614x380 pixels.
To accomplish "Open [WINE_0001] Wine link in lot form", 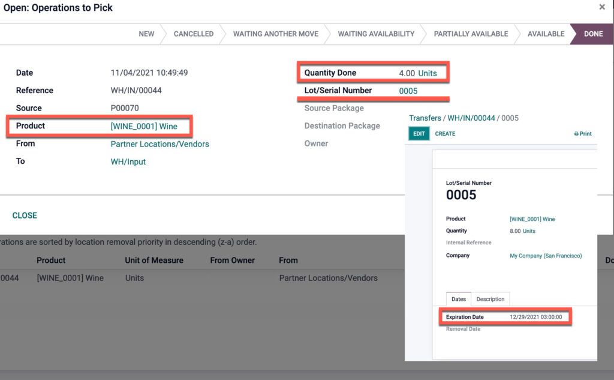I will tap(532, 219).
